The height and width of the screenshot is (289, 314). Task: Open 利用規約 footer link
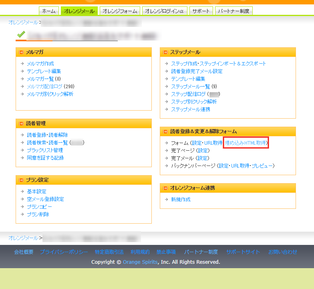(140, 252)
